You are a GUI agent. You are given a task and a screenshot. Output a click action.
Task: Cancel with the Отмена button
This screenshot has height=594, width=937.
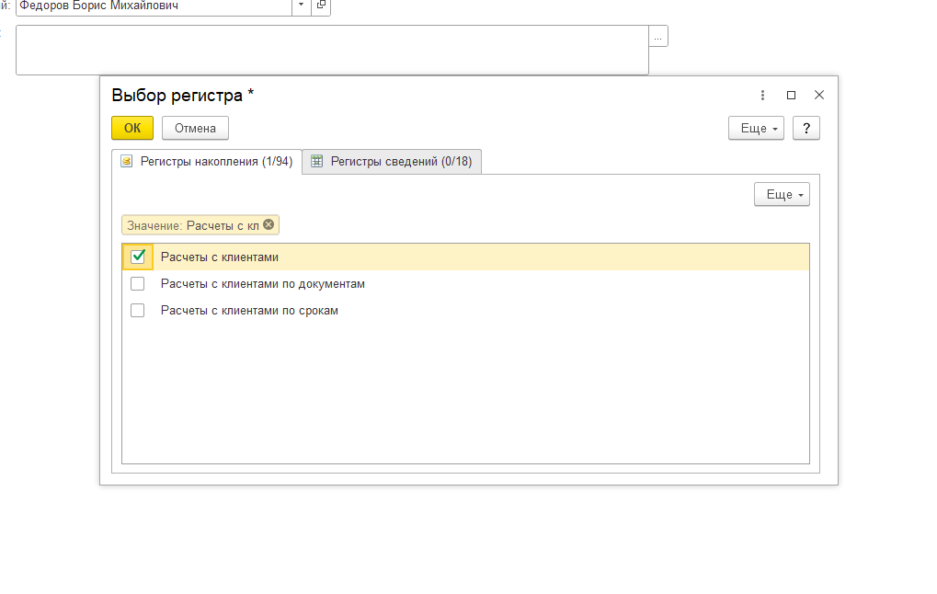tap(195, 128)
